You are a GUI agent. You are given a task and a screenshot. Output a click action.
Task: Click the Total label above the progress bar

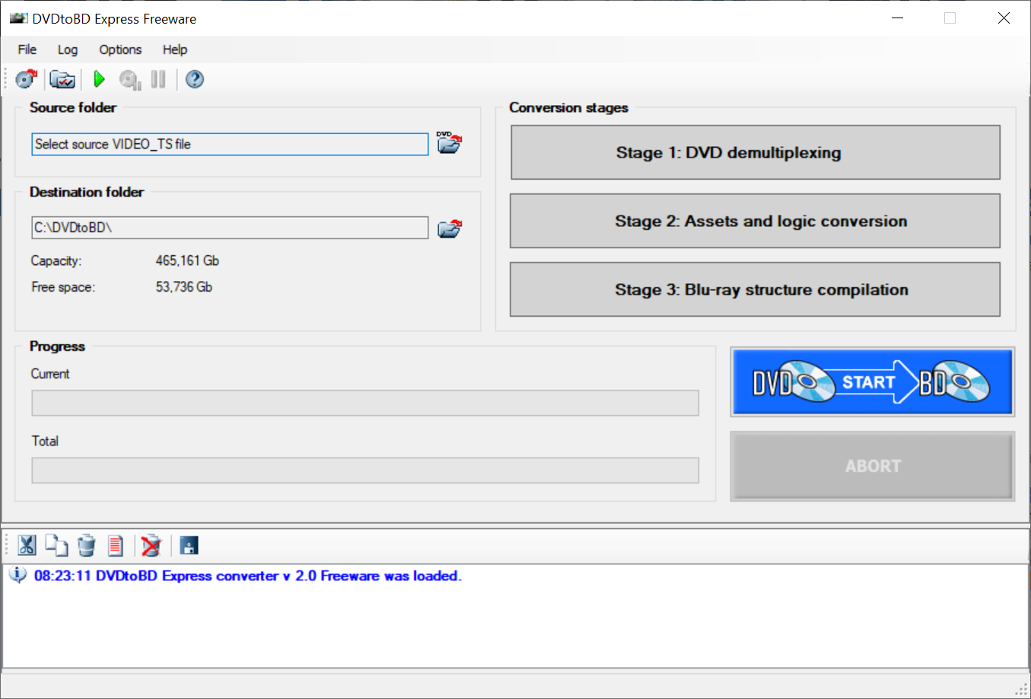[45, 441]
